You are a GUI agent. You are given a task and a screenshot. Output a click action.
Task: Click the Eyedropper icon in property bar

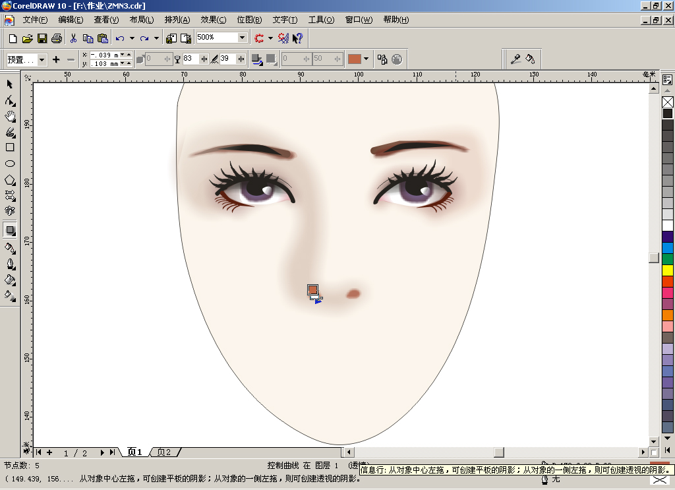point(515,59)
